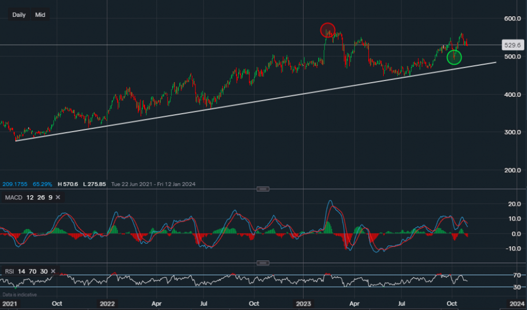Viewport: 527px width, 310px height.
Task: Open the Mid price type dropdown
Action: coord(40,15)
